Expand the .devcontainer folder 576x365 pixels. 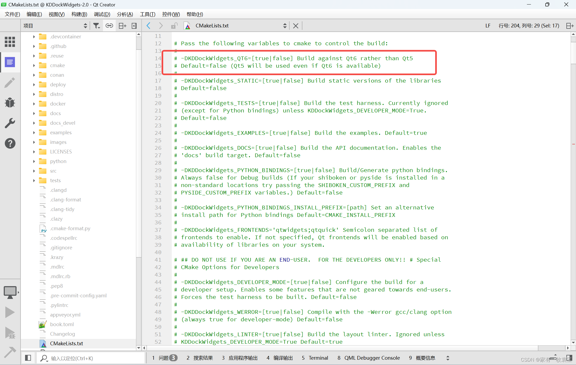point(34,36)
